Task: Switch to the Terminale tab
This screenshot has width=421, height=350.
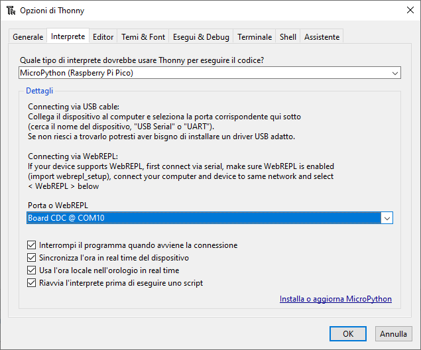Action: (255, 36)
